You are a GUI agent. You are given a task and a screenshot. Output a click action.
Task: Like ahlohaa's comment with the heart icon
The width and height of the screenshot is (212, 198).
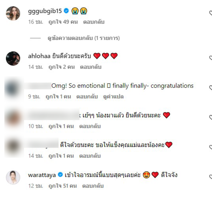pos(211,58)
